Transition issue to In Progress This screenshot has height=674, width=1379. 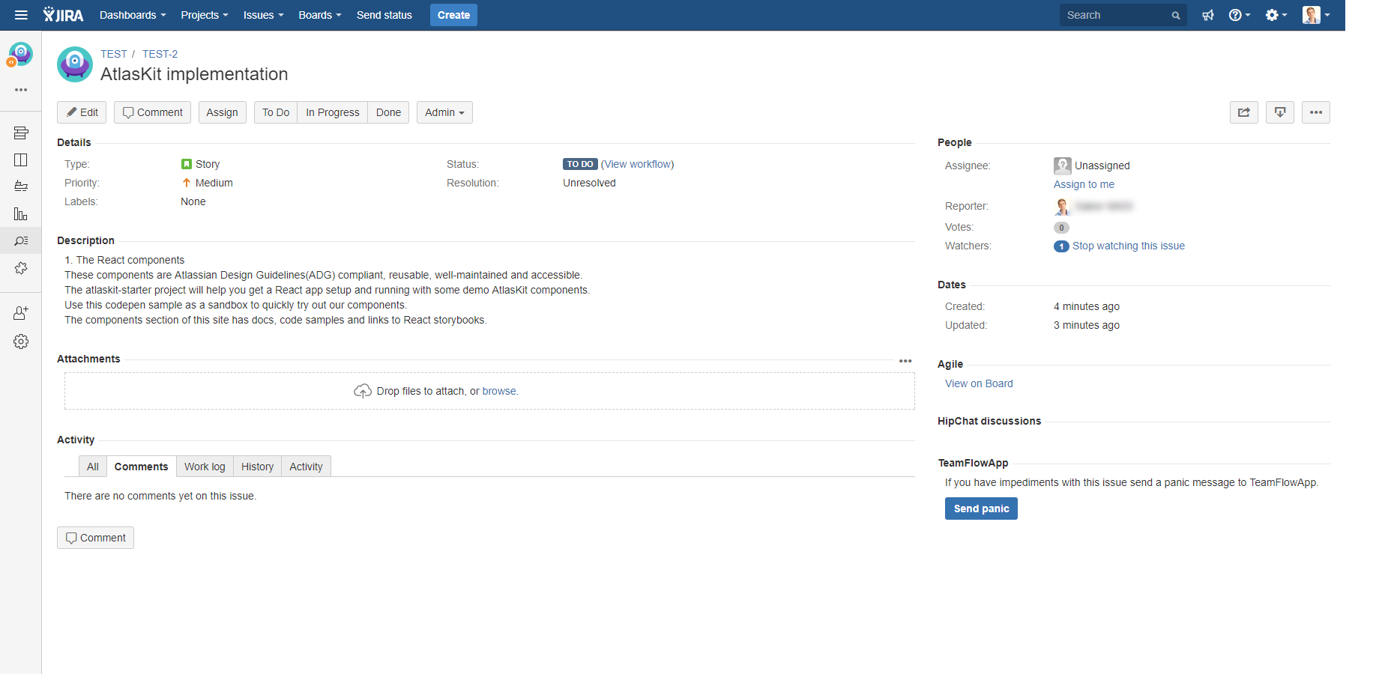[x=333, y=112]
